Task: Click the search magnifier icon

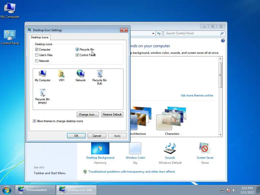Action: [x=222, y=33]
